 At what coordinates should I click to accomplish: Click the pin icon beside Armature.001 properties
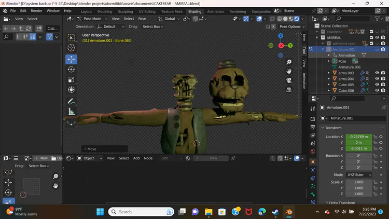point(383,107)
